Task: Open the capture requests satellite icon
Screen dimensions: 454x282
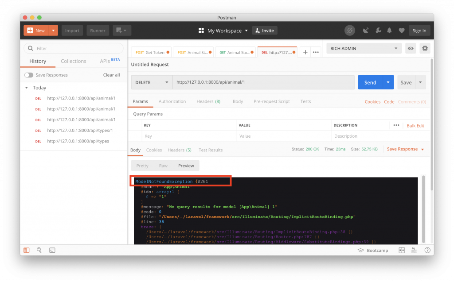Action: pos(366,31)
